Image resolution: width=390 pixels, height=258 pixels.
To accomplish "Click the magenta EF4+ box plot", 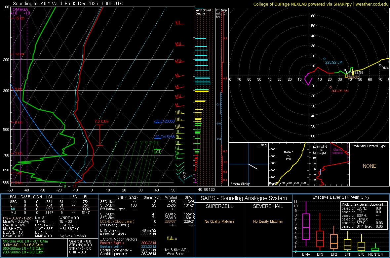I will point(306,224).
